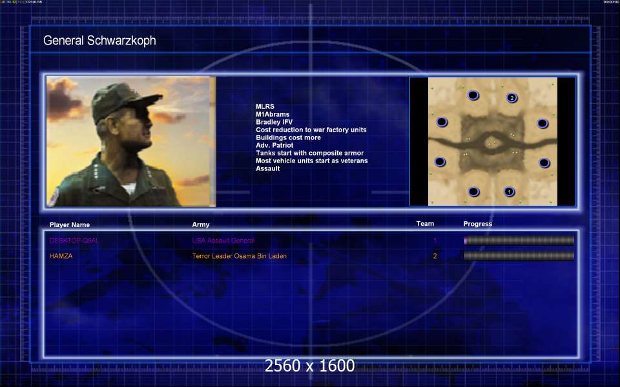
Task: Click the 'USA Assault General' army entry
Action: (x=223, y=241)
